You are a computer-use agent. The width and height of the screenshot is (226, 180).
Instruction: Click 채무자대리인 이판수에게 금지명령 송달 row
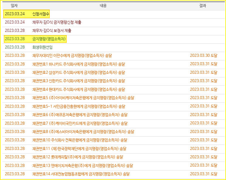point(113,56)
